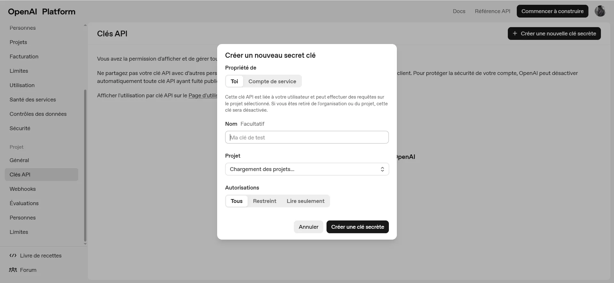Open the Référence API link
Viewport: 614px width, 283px height.
[492, 11]
